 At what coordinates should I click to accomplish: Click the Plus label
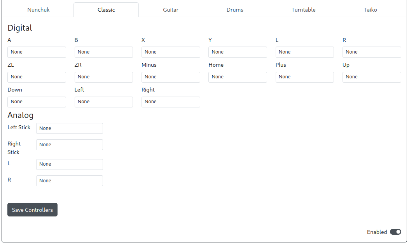[x=281, y=65]
